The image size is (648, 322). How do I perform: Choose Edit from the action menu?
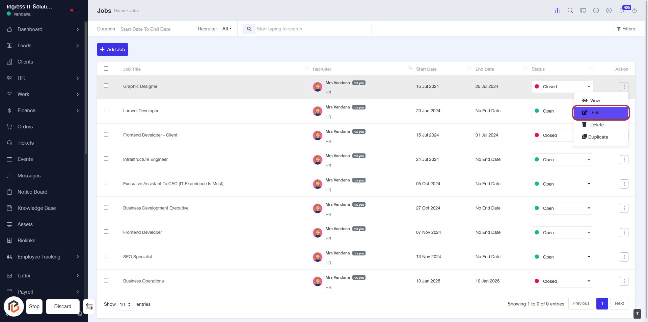pos(601,113)
